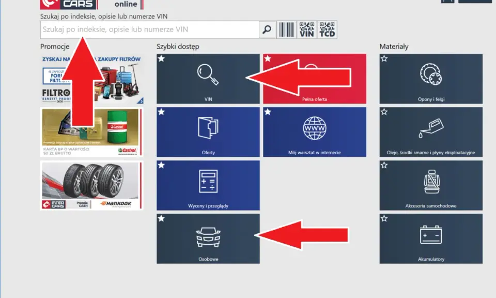The width and height of the screenshot is (496, 298).
Task: Open the Hankook tires promotion banner
Action: (92, 185)
